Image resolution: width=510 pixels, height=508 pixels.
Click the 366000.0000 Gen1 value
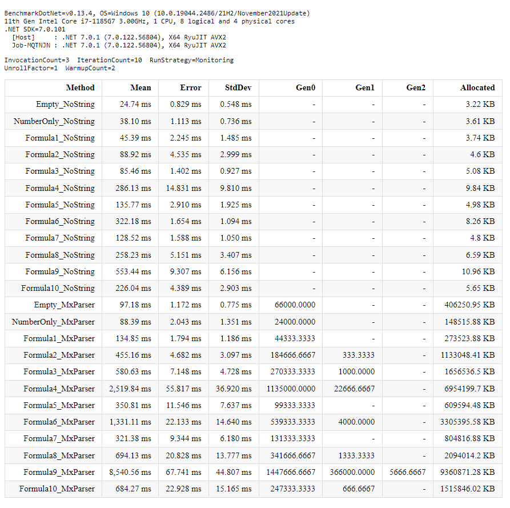(x=352, y=472)
